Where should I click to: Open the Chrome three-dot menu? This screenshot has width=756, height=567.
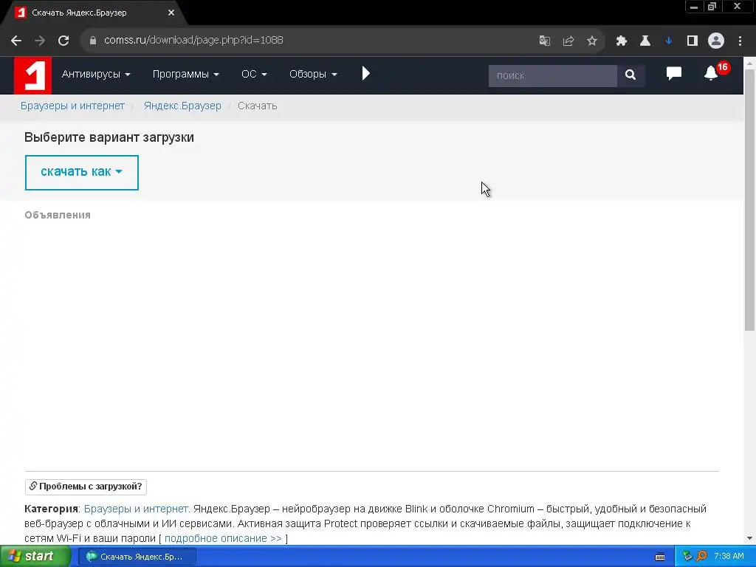tap(740, 41)
